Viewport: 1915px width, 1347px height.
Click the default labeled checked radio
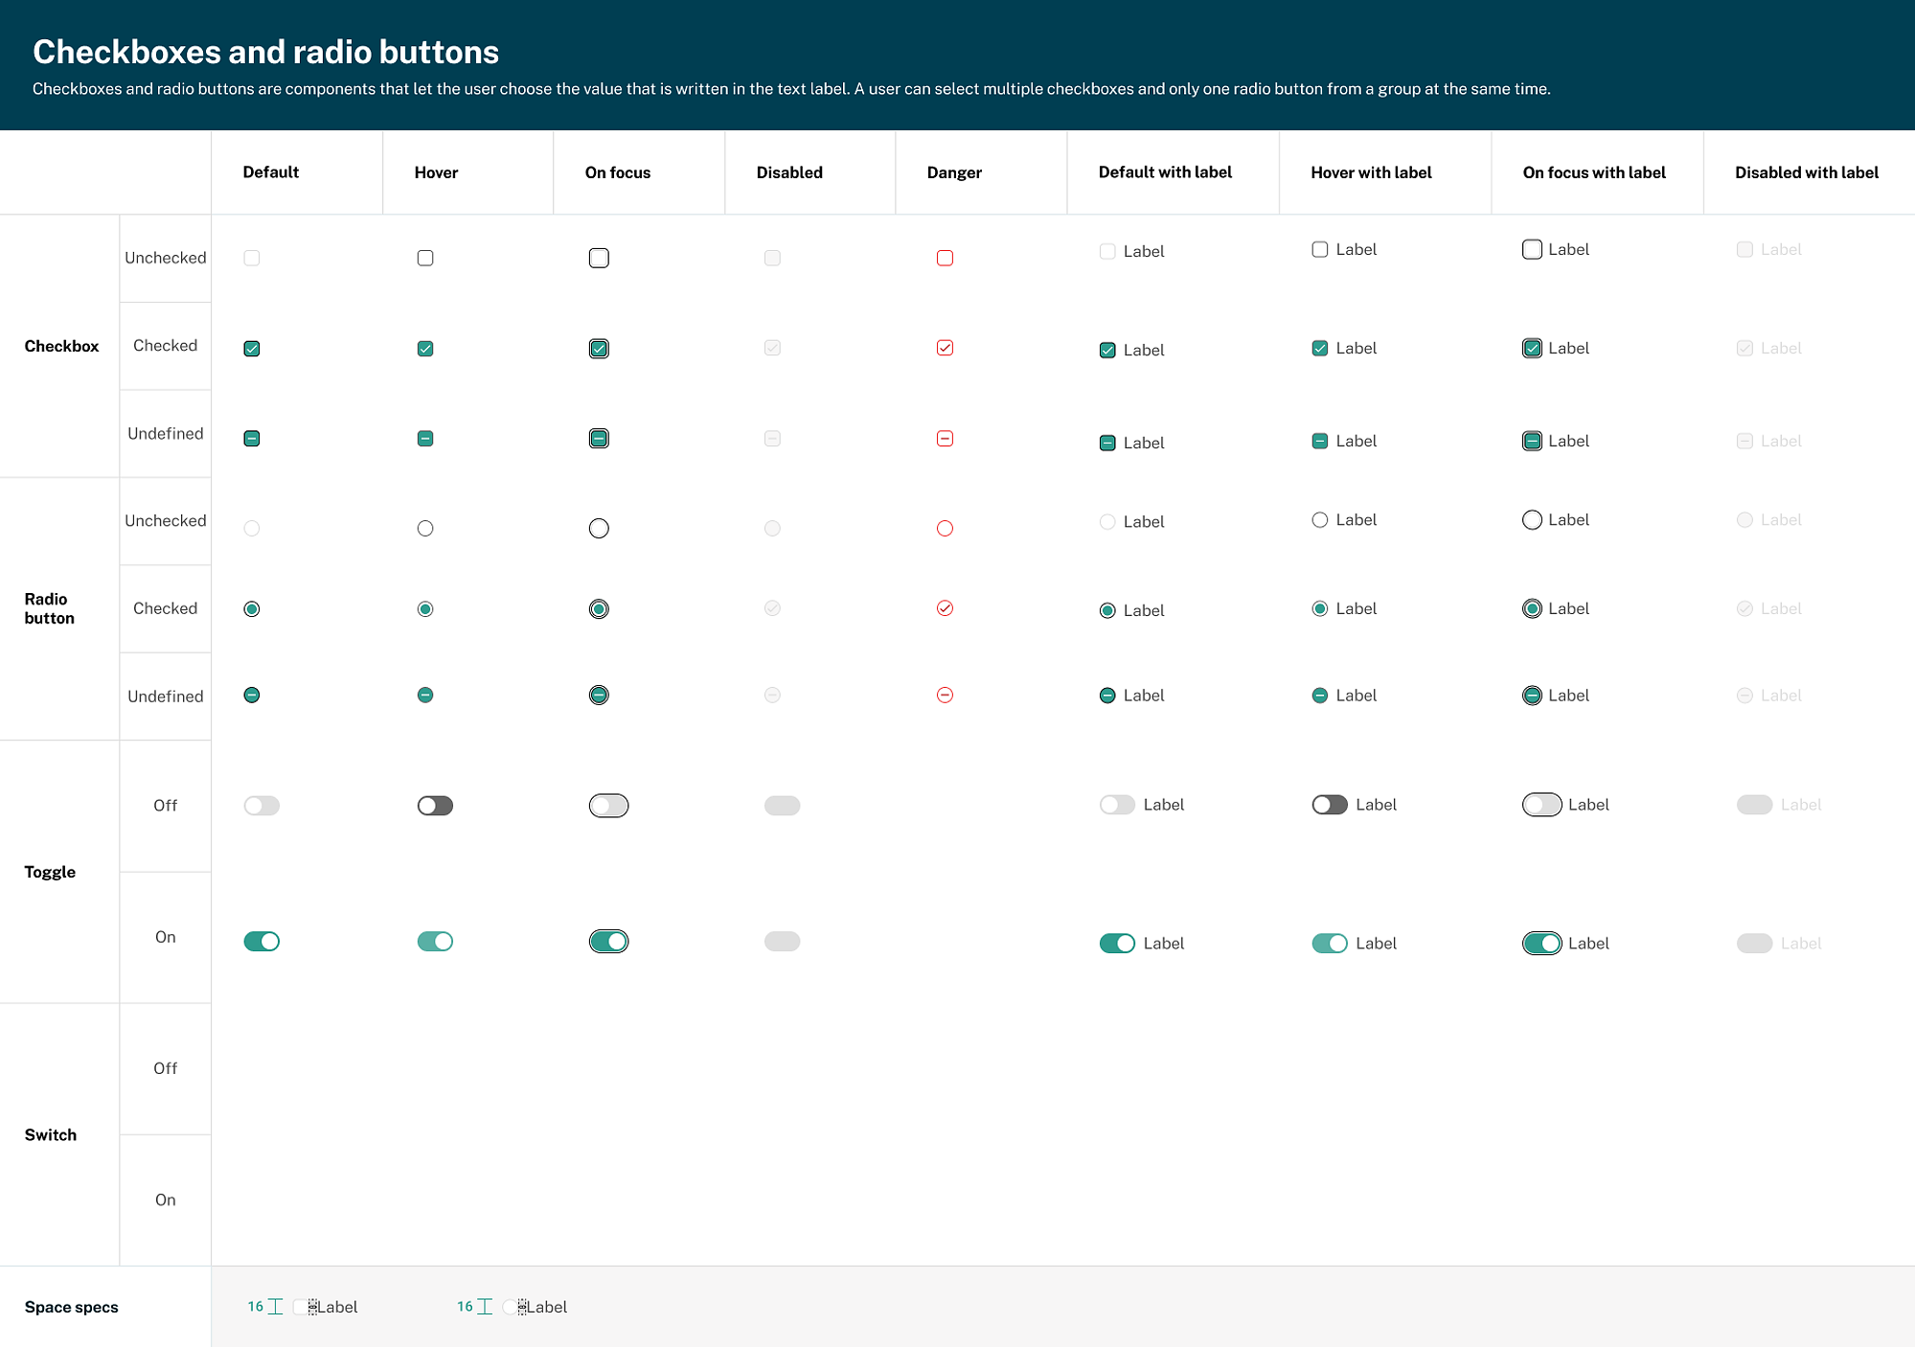point(1107,611)
